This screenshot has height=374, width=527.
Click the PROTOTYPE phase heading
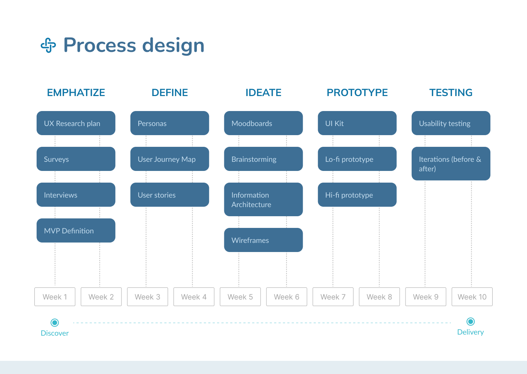[x=357, y=93]
